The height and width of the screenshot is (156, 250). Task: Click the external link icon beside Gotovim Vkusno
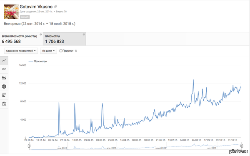click(55, 7)
